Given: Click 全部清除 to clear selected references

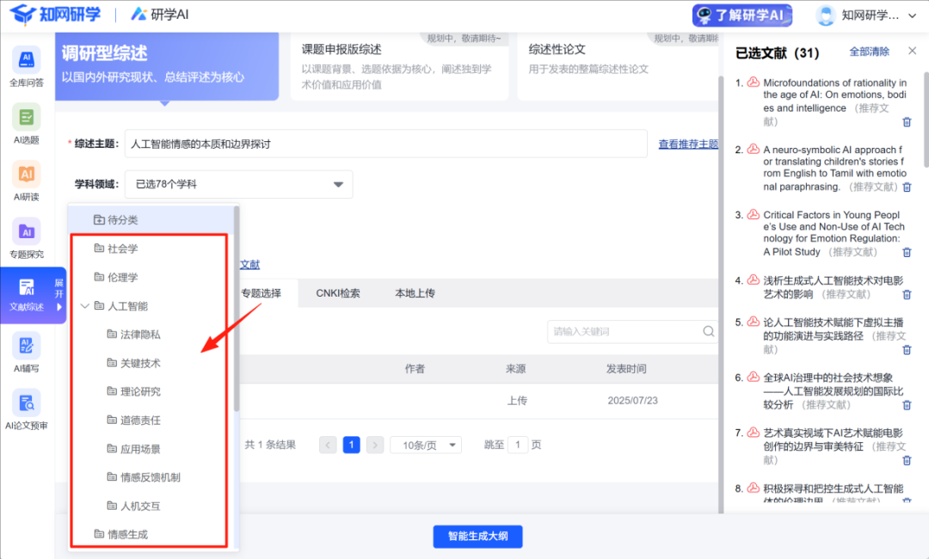Looking at the screenshot, I should (869, 52).
